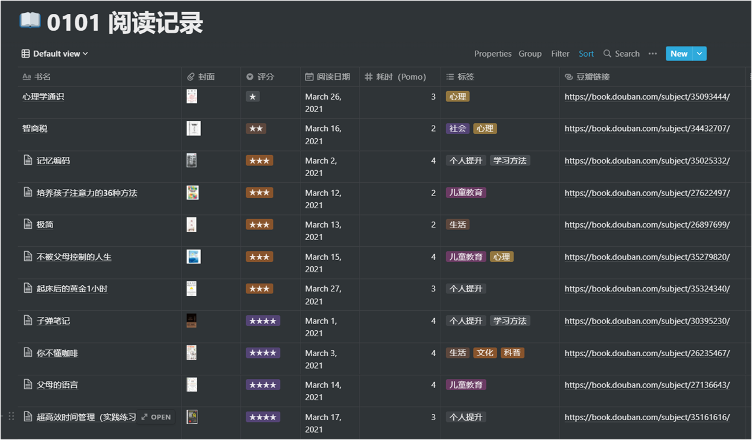Click the page icon beside 记忆编码

click(x=28, y=161)
